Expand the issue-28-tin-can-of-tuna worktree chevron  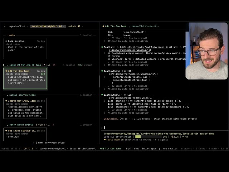click(x=4, y=65)
